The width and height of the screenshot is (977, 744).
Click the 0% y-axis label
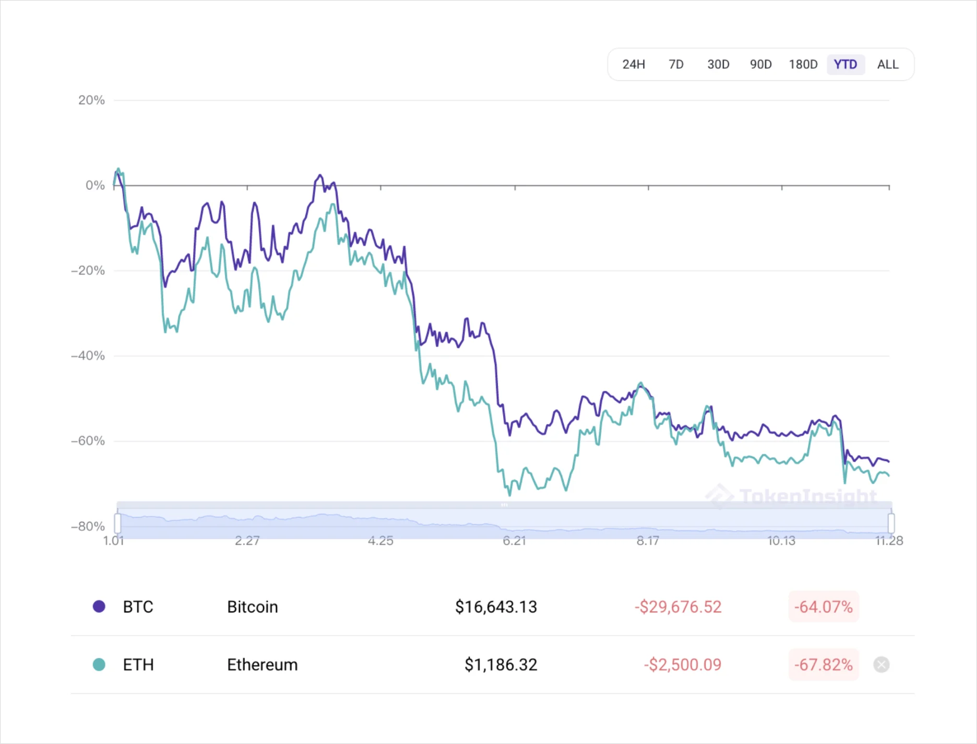click(x=95, y=185)
